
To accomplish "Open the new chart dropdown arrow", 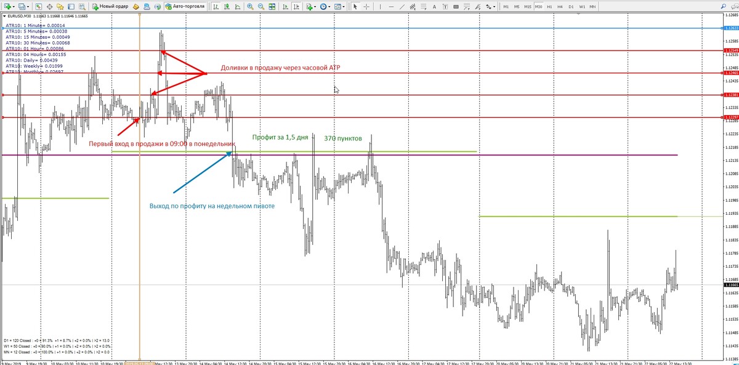I will point(13,6).
